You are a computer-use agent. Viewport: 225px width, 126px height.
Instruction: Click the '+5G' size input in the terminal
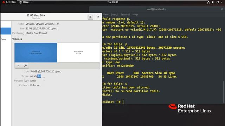(218, 30)
